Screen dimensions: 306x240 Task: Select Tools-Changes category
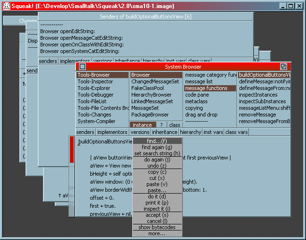point(102,115)
